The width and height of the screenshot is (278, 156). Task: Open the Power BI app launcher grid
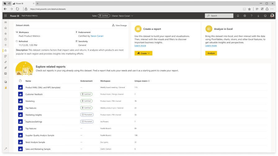point(5,16)
